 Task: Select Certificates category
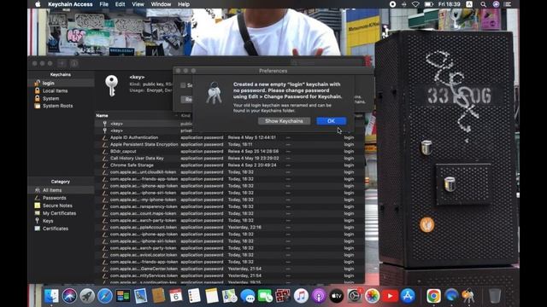click(x=61, y=229)
